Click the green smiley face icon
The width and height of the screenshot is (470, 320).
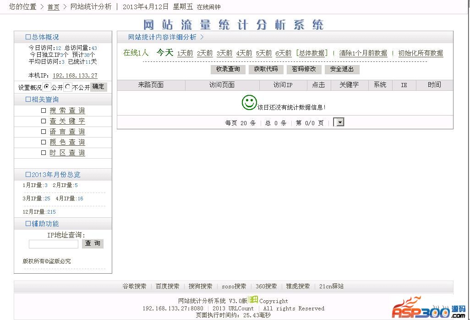[x=249, y=103]
